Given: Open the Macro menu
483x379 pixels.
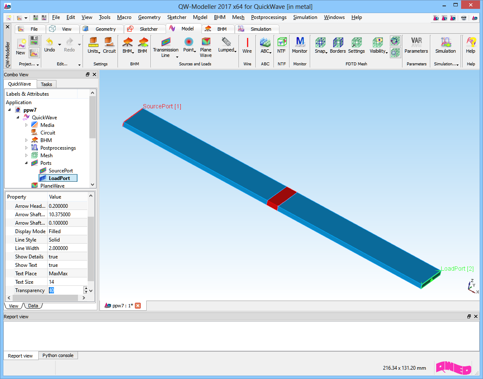Looking at the screenshot, I should (x=124, y=18).
